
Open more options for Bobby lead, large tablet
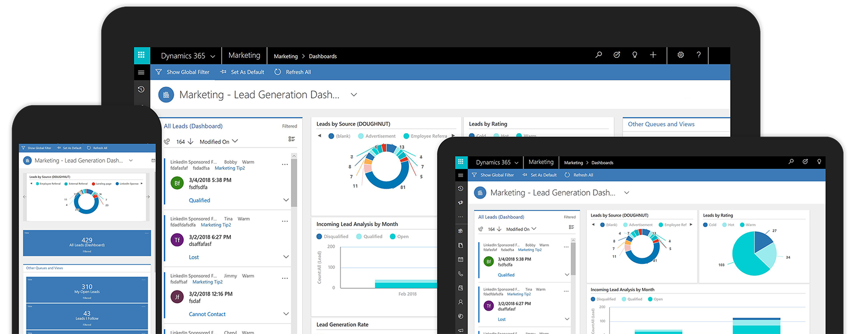pyautogui.click(x=285, y=164)
